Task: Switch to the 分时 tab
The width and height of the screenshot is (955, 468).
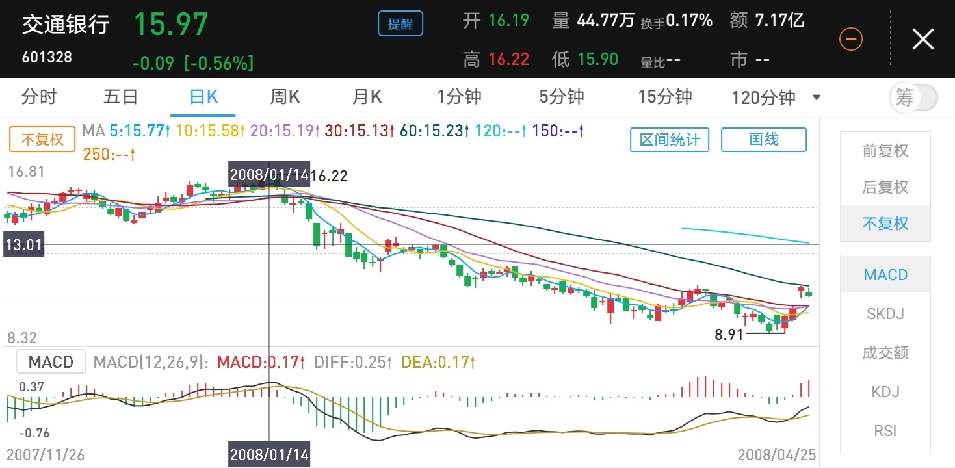Action: click(39, 97)
